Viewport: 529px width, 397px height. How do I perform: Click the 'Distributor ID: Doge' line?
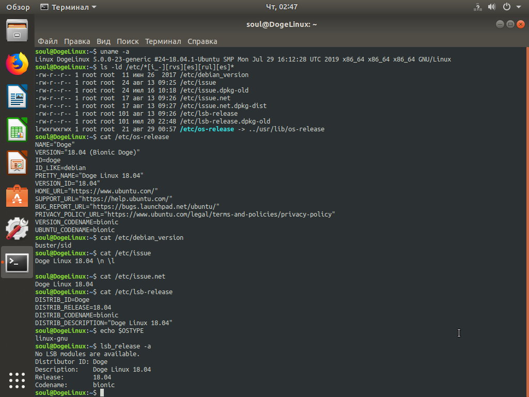pos(71,362)
